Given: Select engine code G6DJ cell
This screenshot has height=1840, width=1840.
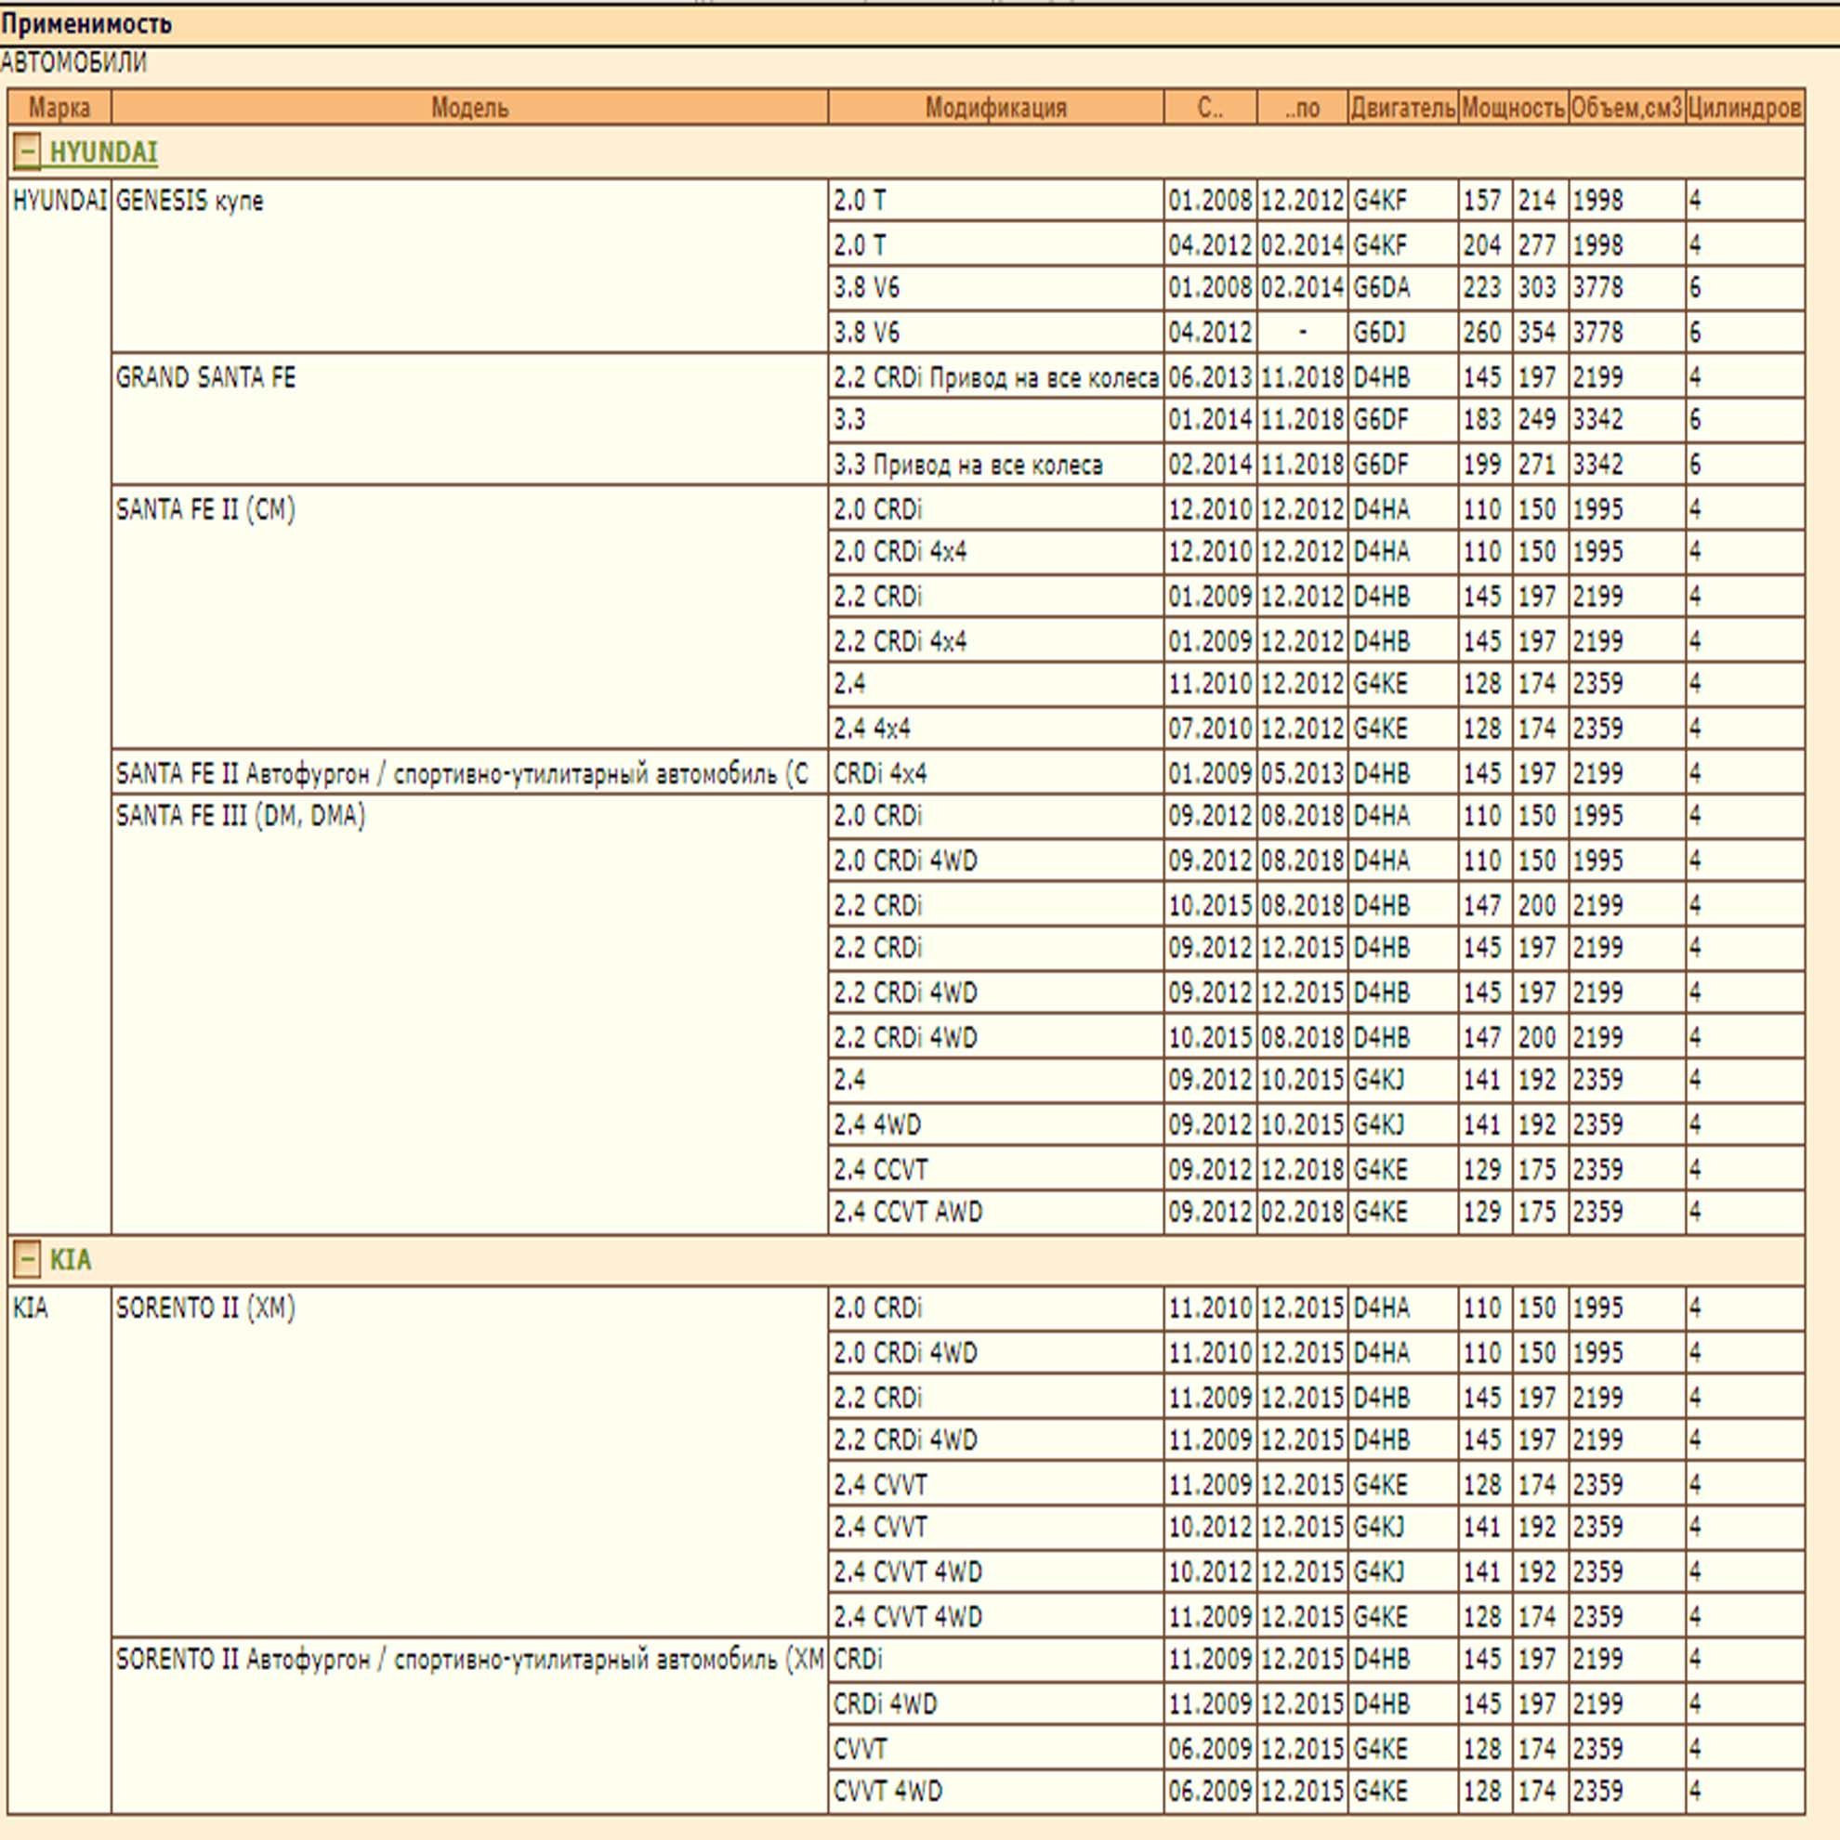Looking at the screenshot, I should coord(1403,333).
